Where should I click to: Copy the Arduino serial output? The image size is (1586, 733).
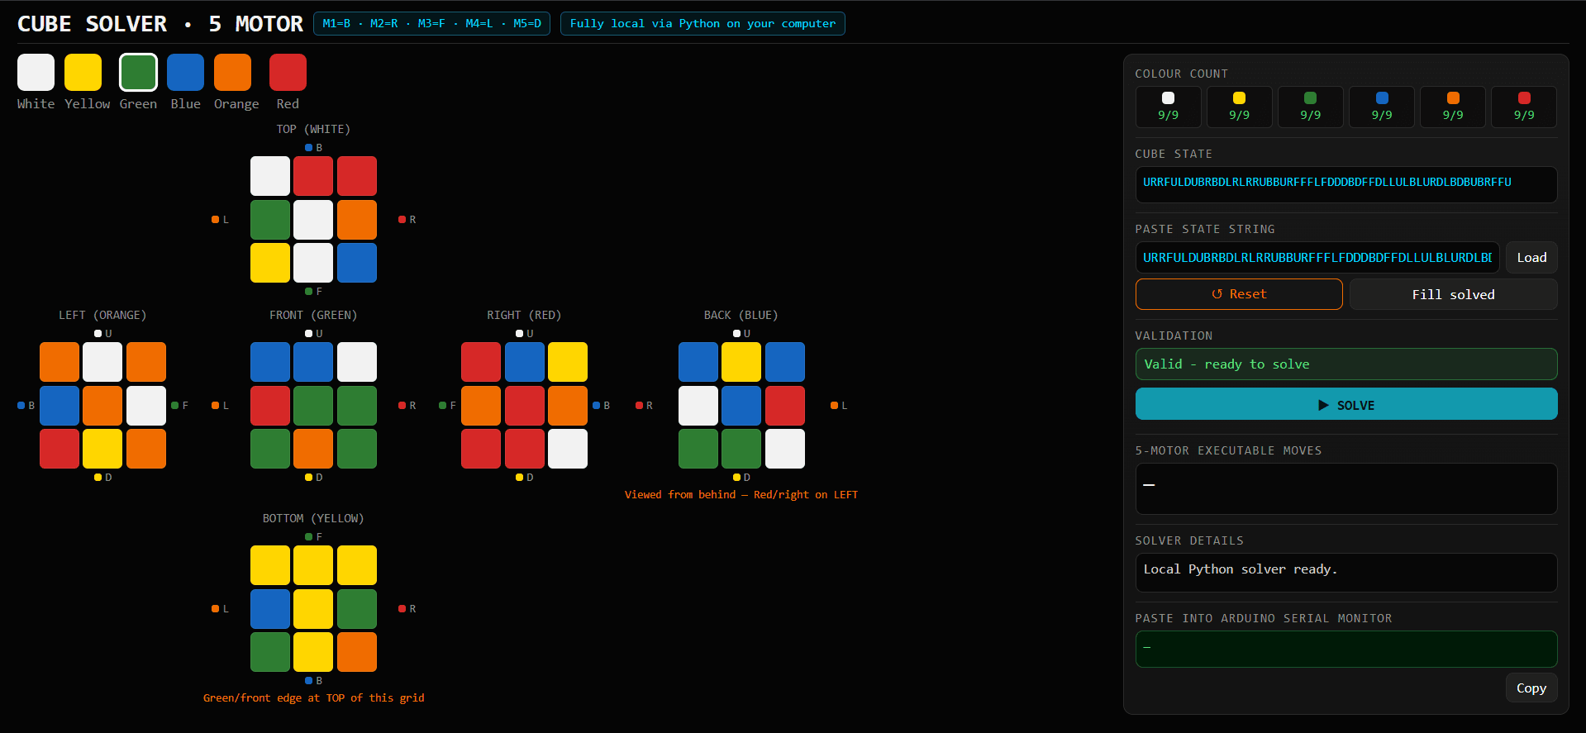point(1531,688)
